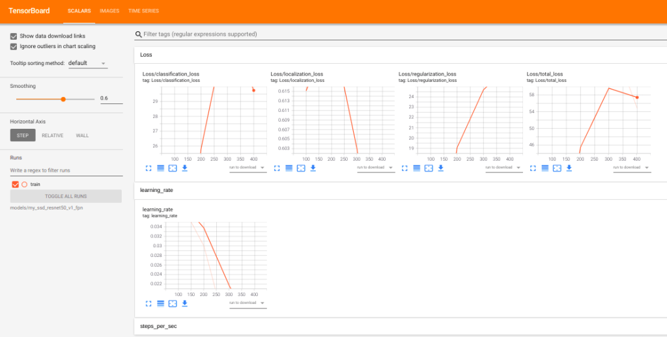
Task: Expand the learning_rate chart to full size
Action: coord(149,303)
